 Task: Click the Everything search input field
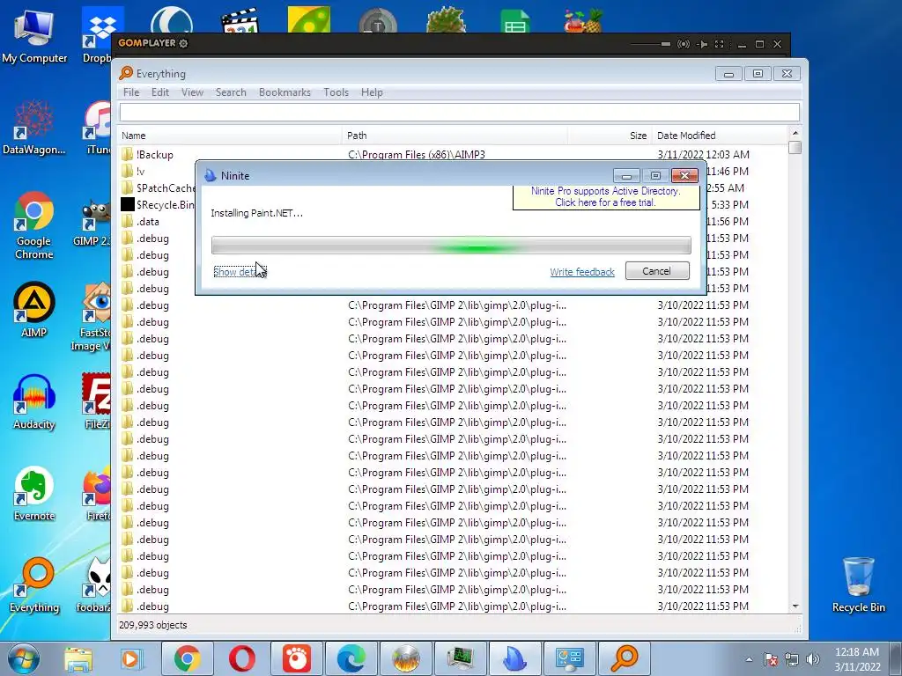[x=459, y=112]
